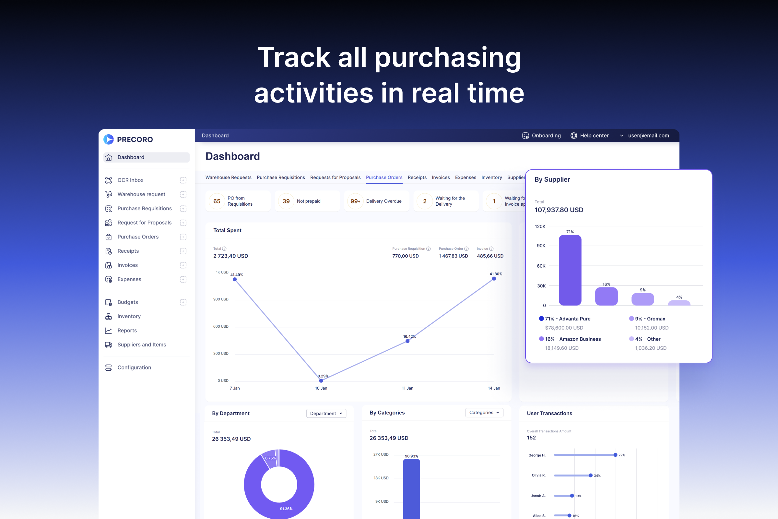Open Configuration from the sidebar icon
The height and width of the screenshot is (519, 778).
(109, 368)
